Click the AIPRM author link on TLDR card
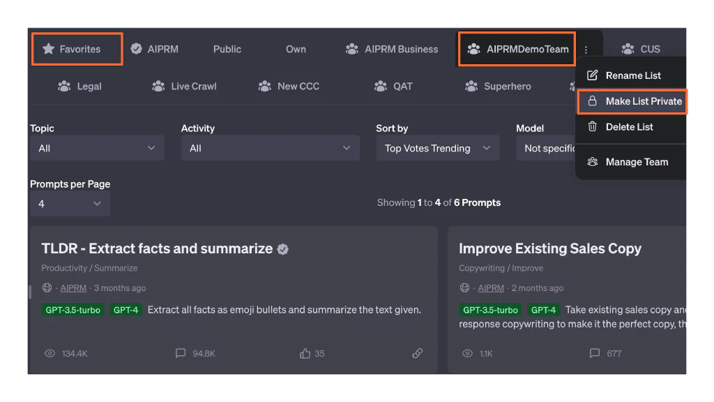Viewport: 714px width, 402px height. pyautogui.click(x=73, y=288)
